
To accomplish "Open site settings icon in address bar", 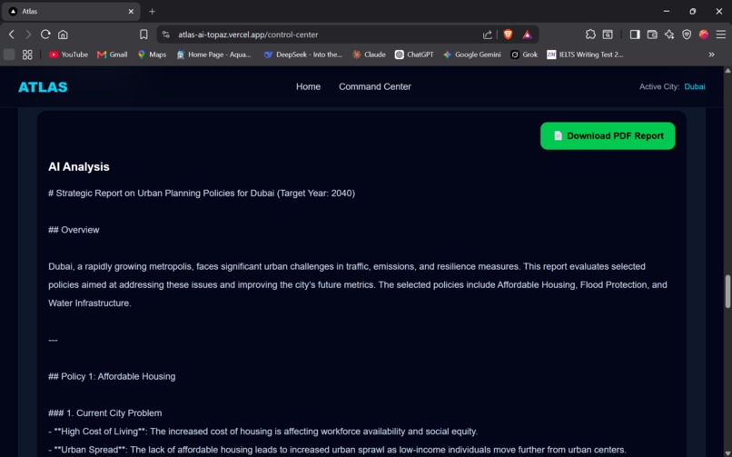I will pos(165,35).
